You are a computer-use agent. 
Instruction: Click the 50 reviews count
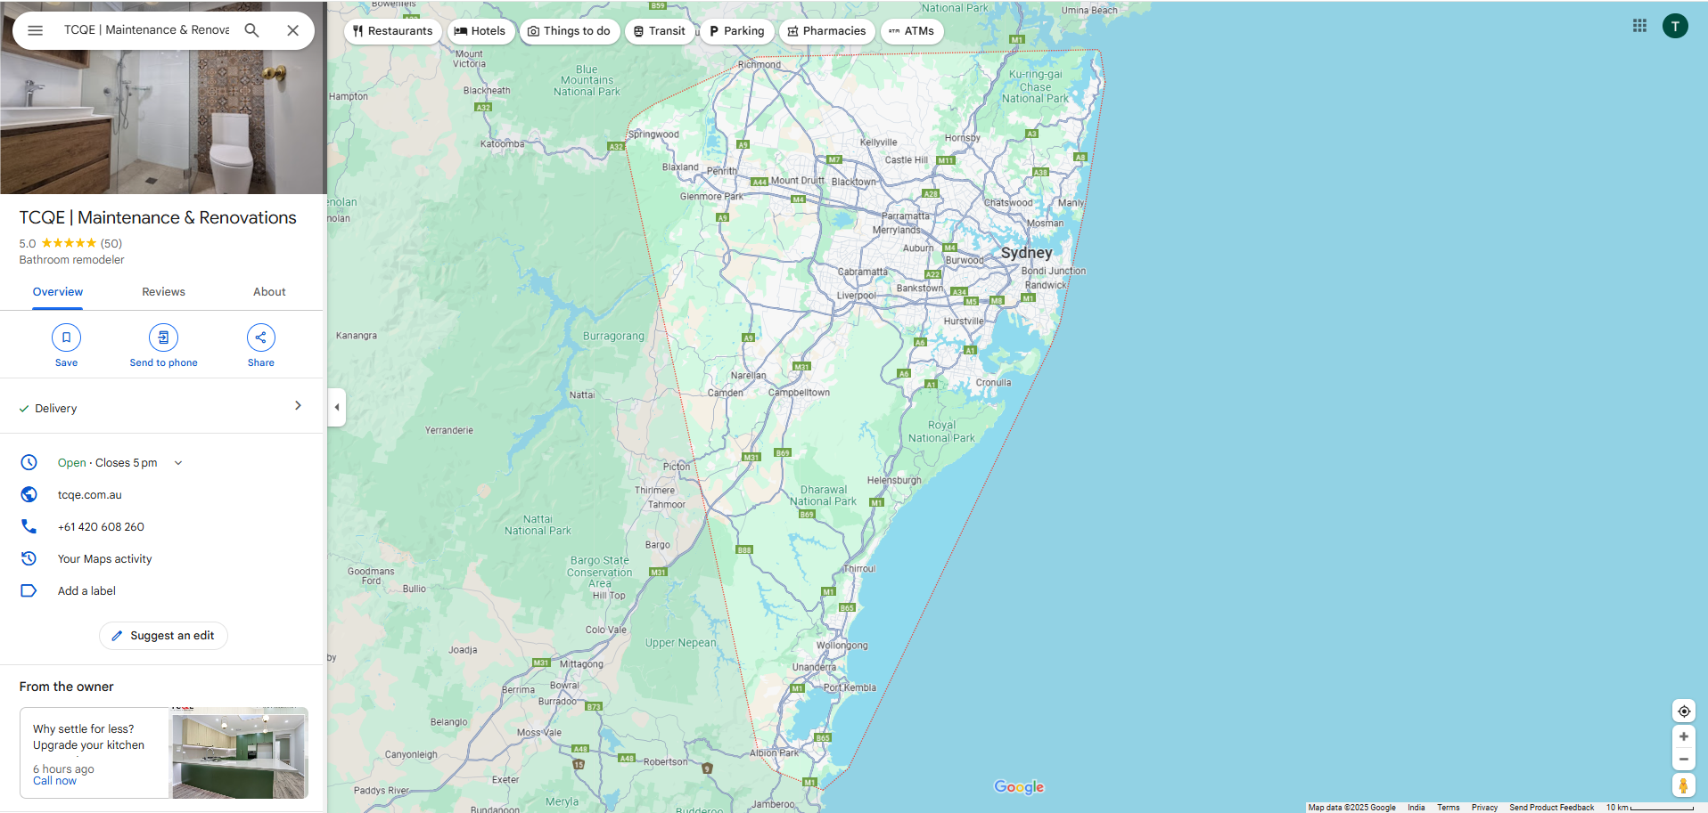111,243
